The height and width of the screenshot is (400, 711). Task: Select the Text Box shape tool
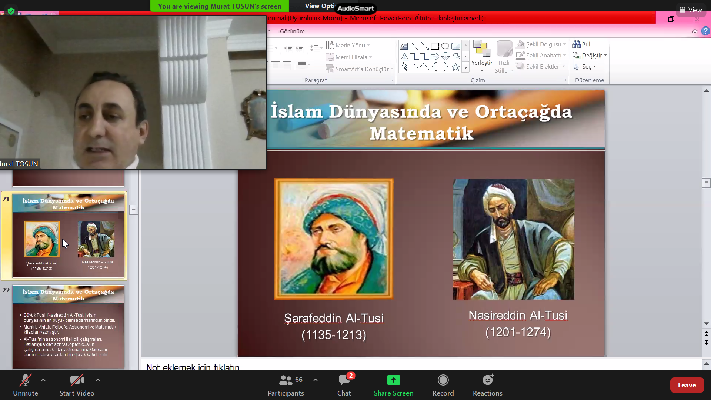404,46
